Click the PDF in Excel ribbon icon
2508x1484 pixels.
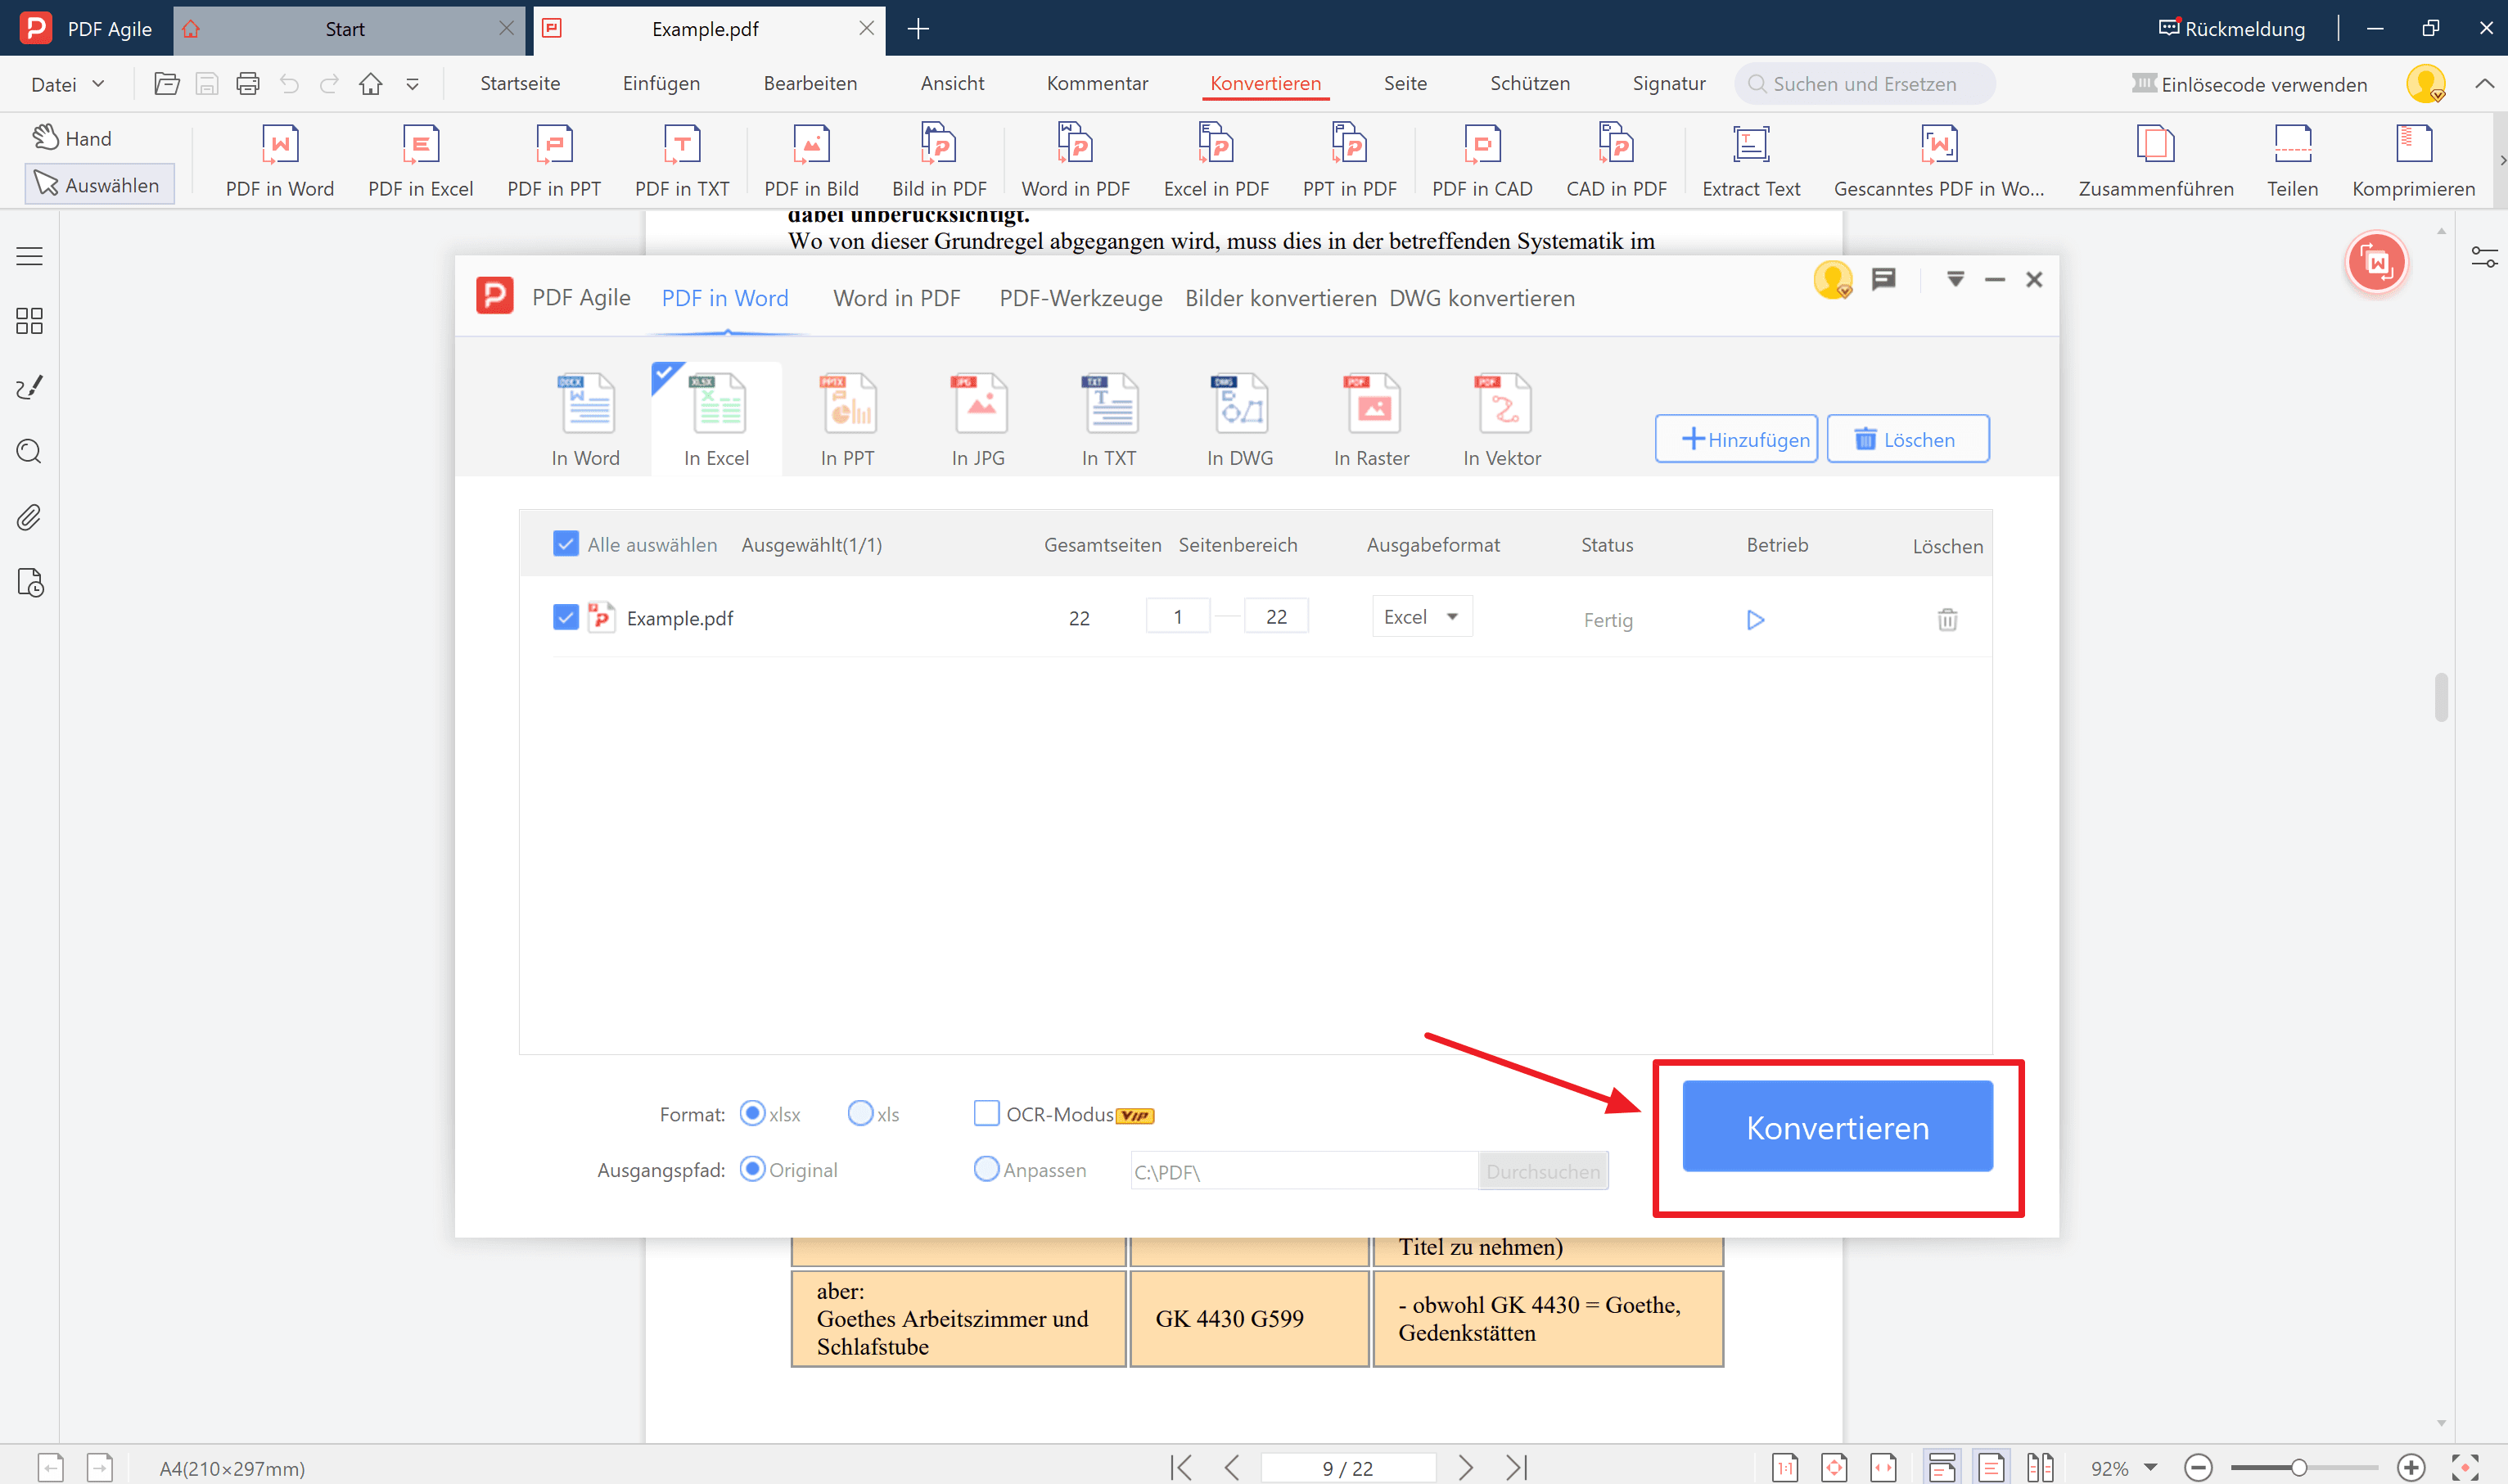(x=420, y=160)
